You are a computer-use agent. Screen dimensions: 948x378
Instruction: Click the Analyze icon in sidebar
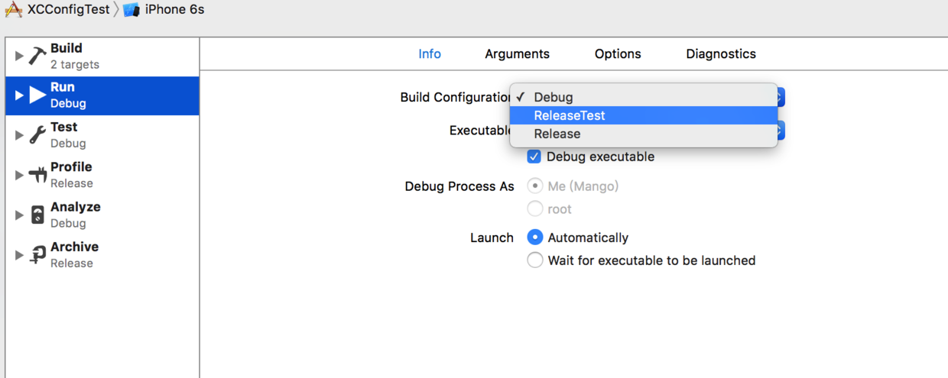click(37, 215)
